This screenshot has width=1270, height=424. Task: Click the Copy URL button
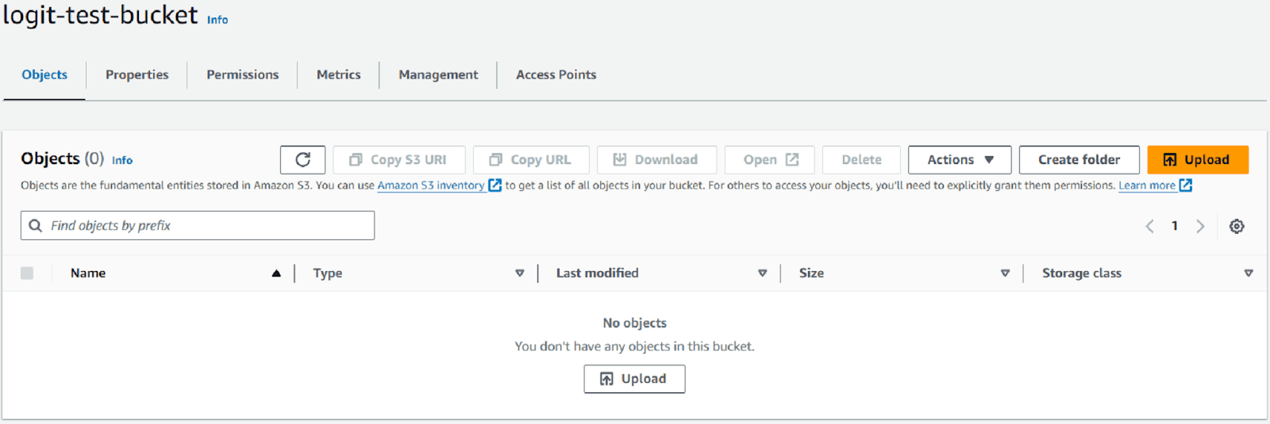tap(531, 159)
